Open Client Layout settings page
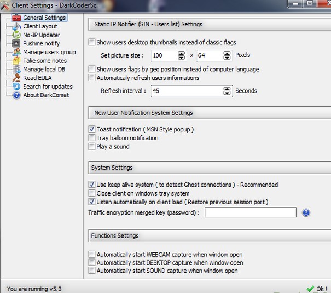The width and height of the screenshot is (331, 293). click(40, 26)
